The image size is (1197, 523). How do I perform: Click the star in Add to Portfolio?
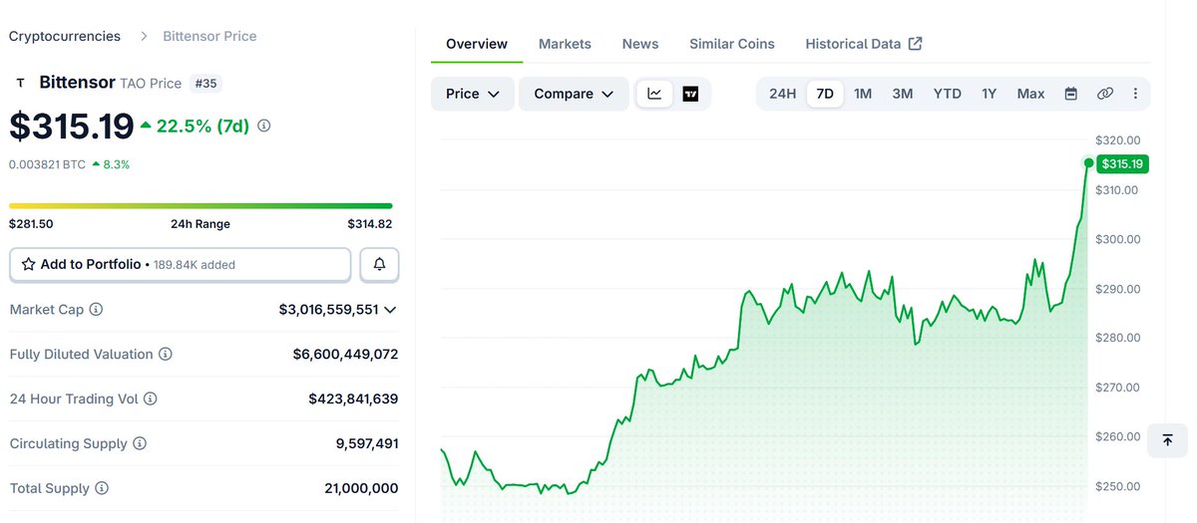coord(29,265)
